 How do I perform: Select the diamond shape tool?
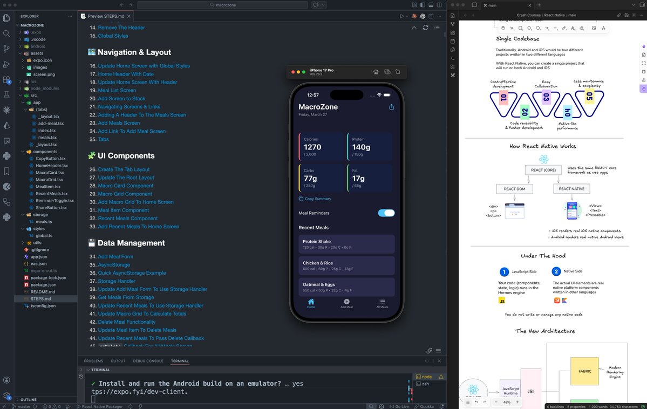click(529, 28)
